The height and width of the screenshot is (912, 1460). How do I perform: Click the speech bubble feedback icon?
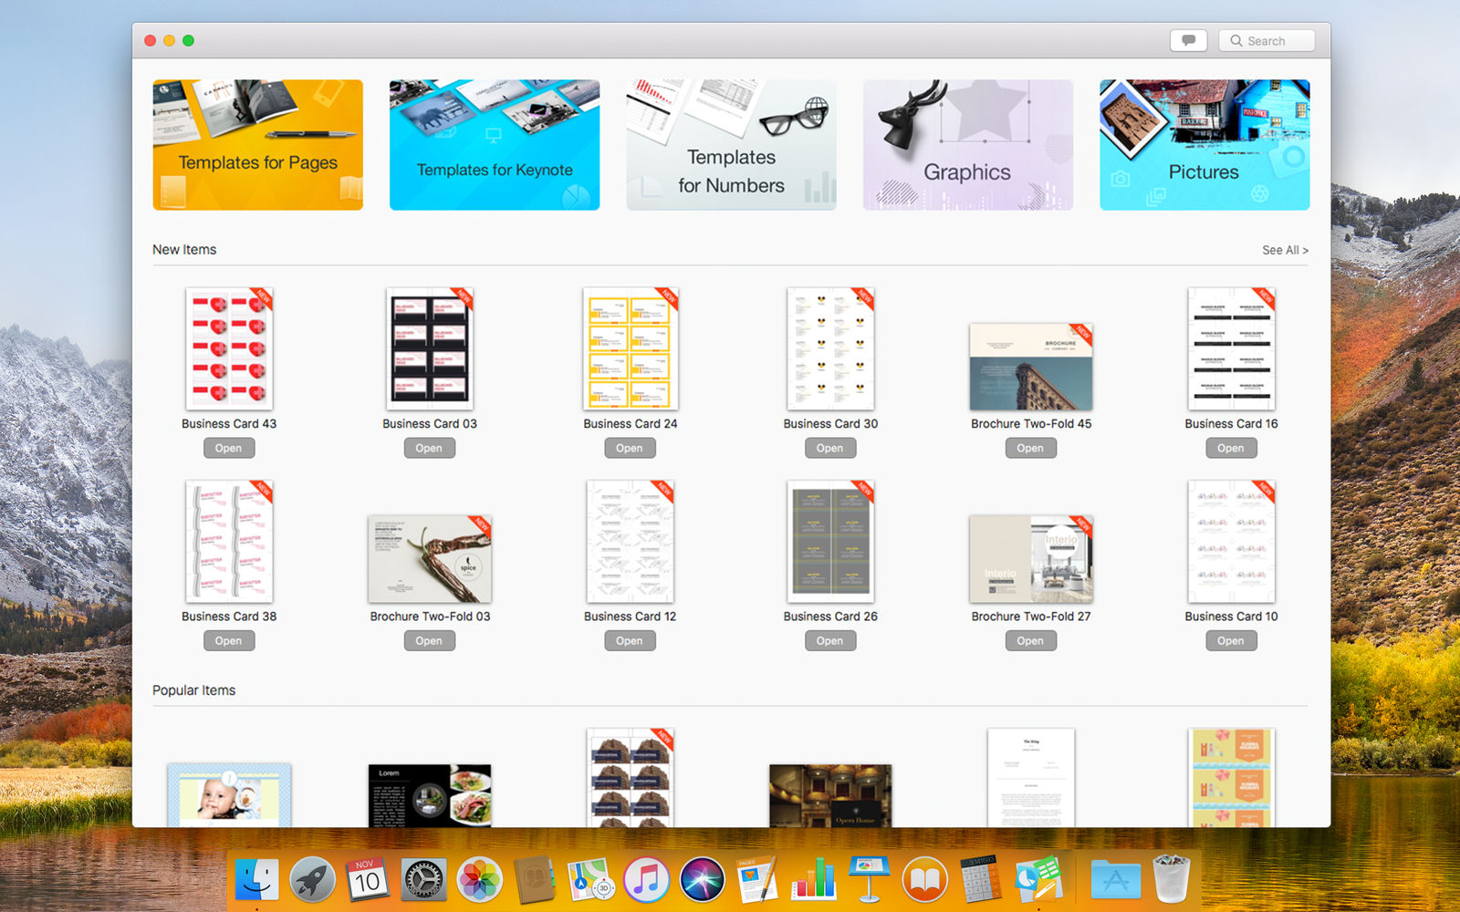click(x=1188, y=40)
